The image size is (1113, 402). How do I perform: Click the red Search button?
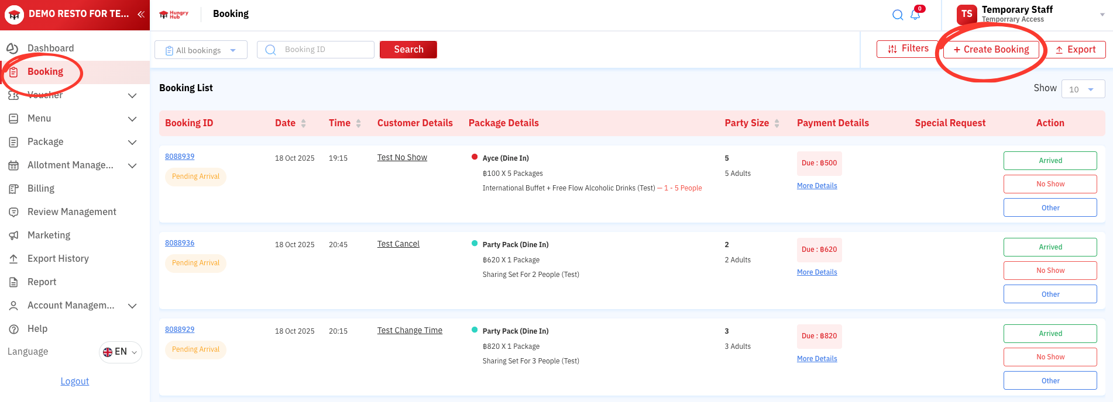tap(408, 50)
